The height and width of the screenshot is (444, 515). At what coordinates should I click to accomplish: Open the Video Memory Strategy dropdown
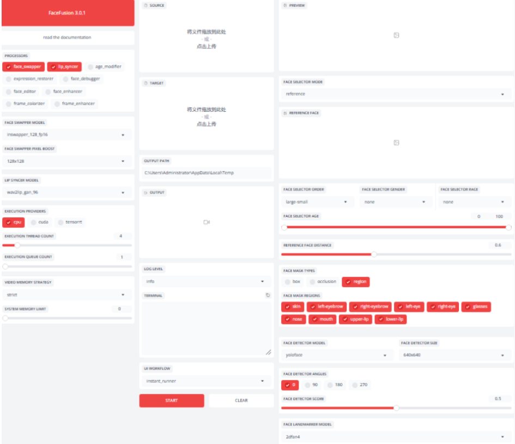click(67, 295)
